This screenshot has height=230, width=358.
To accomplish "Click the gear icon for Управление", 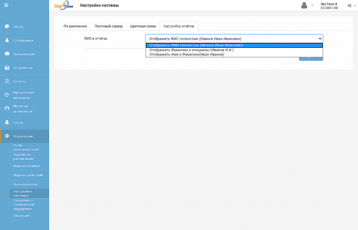I will [7, 136].
